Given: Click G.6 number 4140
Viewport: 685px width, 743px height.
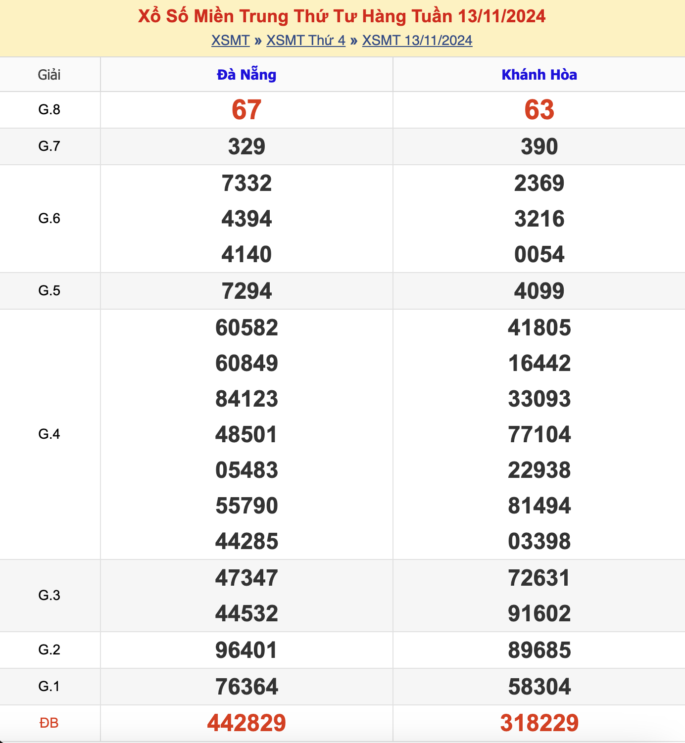Looking at the screenshot, I should point(246,254).
